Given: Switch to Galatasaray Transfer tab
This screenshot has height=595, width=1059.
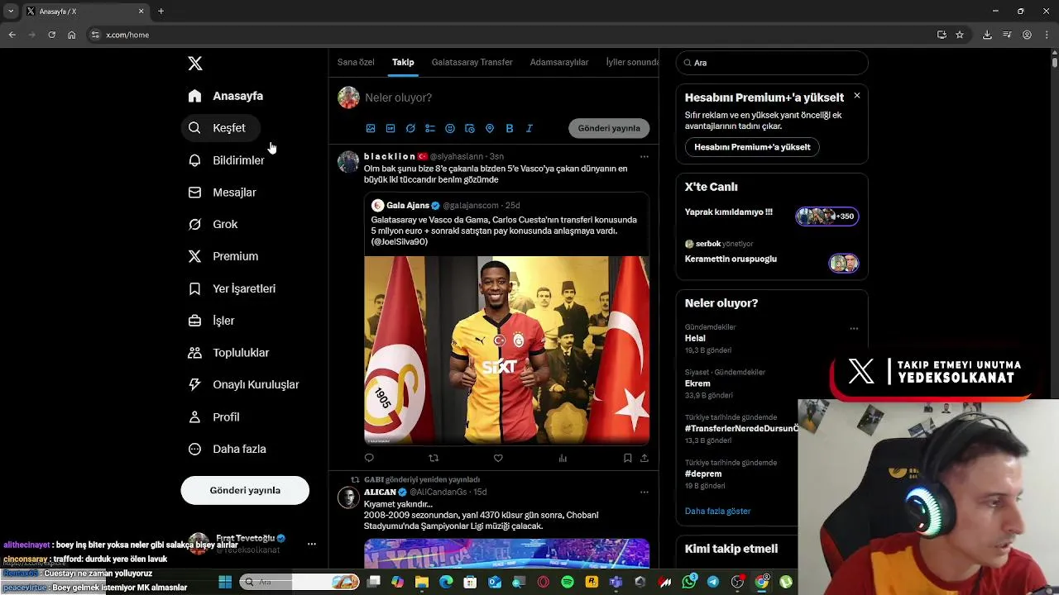Looking at the screenshot, I should coord(472,62).
